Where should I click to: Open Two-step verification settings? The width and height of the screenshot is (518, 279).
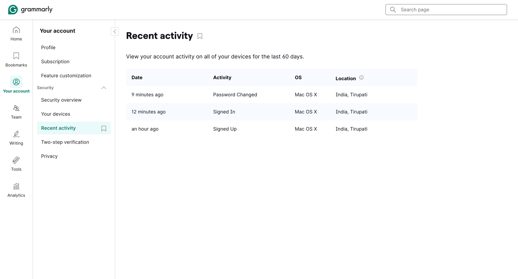click(x=65, y=142)
